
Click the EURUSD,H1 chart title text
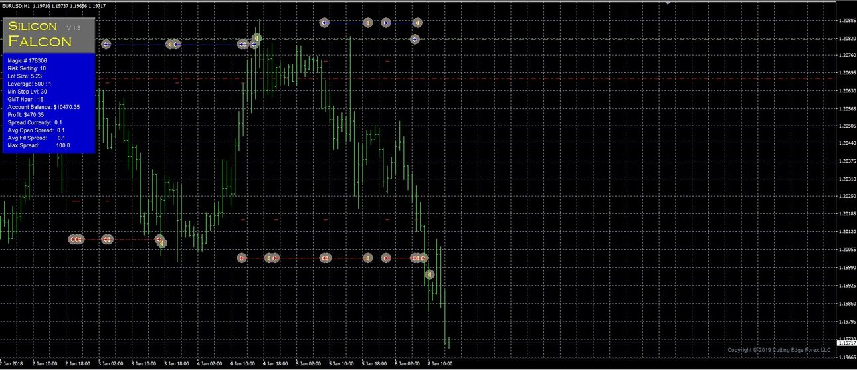point(17,6)
